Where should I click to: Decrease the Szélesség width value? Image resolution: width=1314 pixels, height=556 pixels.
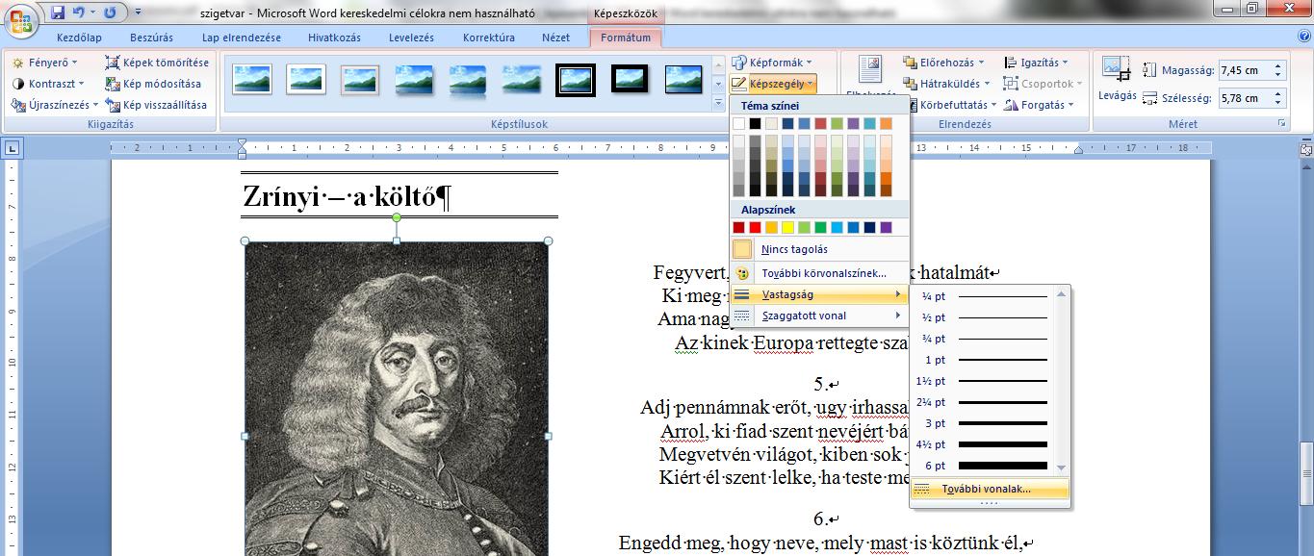pos(1277,102)
